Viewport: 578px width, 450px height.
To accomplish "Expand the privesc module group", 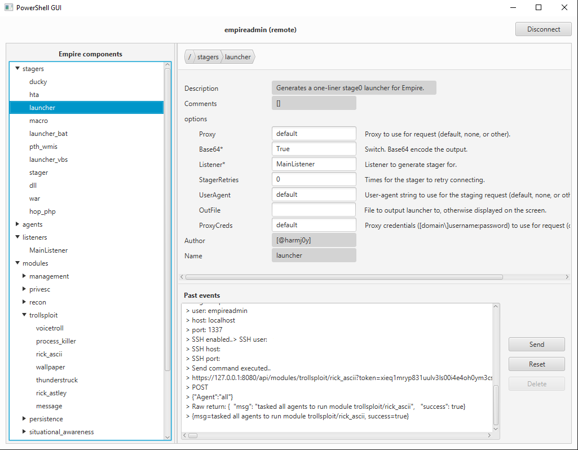I will [x=24, y=289].
